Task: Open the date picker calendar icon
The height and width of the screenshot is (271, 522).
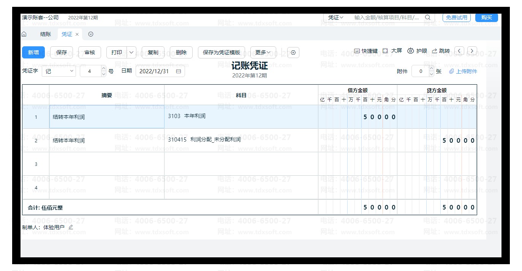Action: 179,71
